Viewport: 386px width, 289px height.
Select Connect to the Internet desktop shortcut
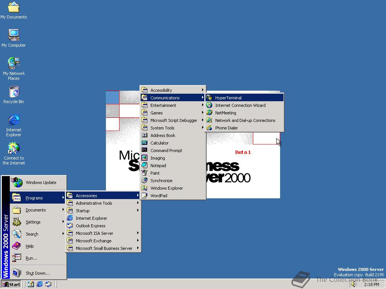click(14, 154)
